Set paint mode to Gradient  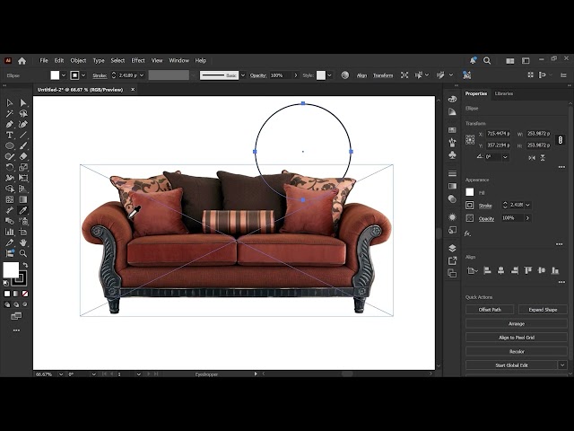point(16,294)
